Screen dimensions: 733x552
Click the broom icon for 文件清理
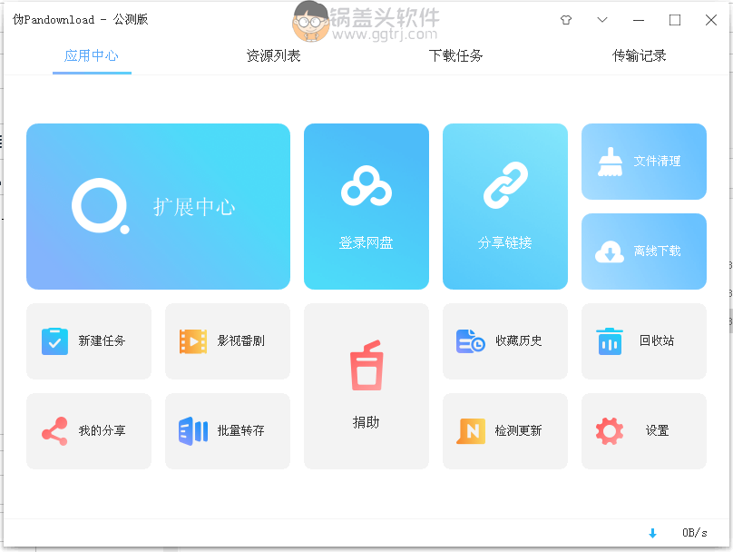pyautogui.click(x=610, y=162)
